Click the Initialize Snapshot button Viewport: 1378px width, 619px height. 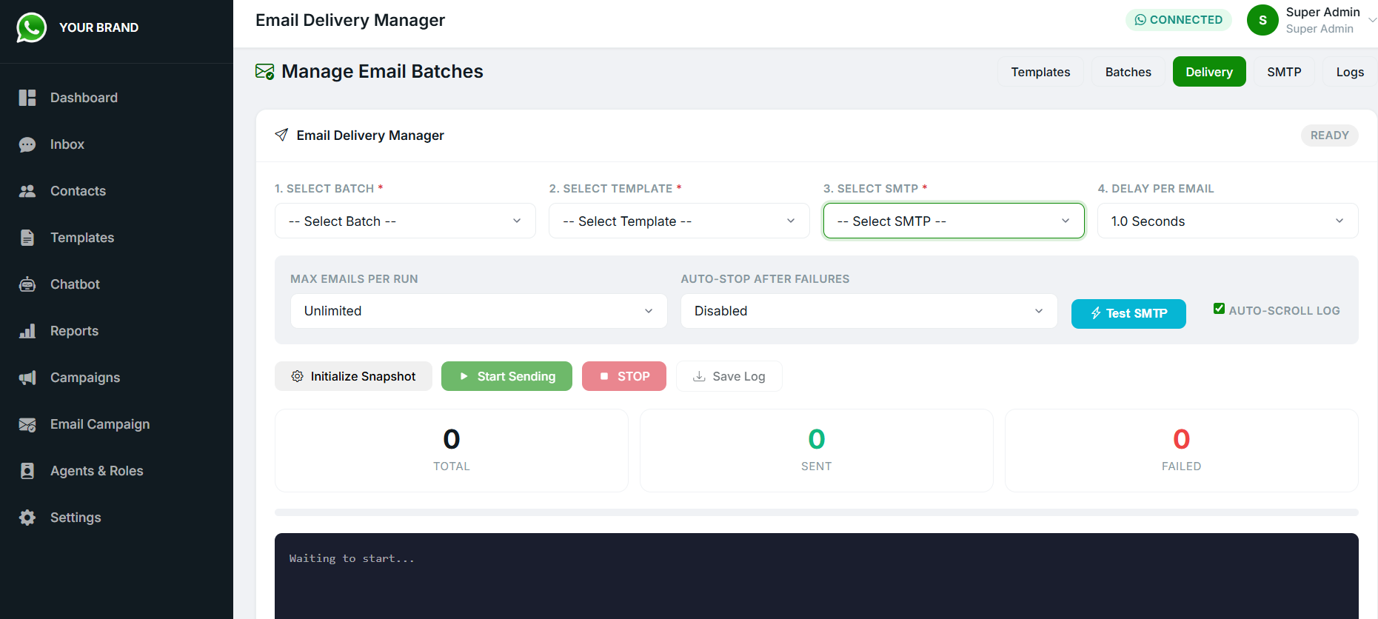click(x=353, y=376)
